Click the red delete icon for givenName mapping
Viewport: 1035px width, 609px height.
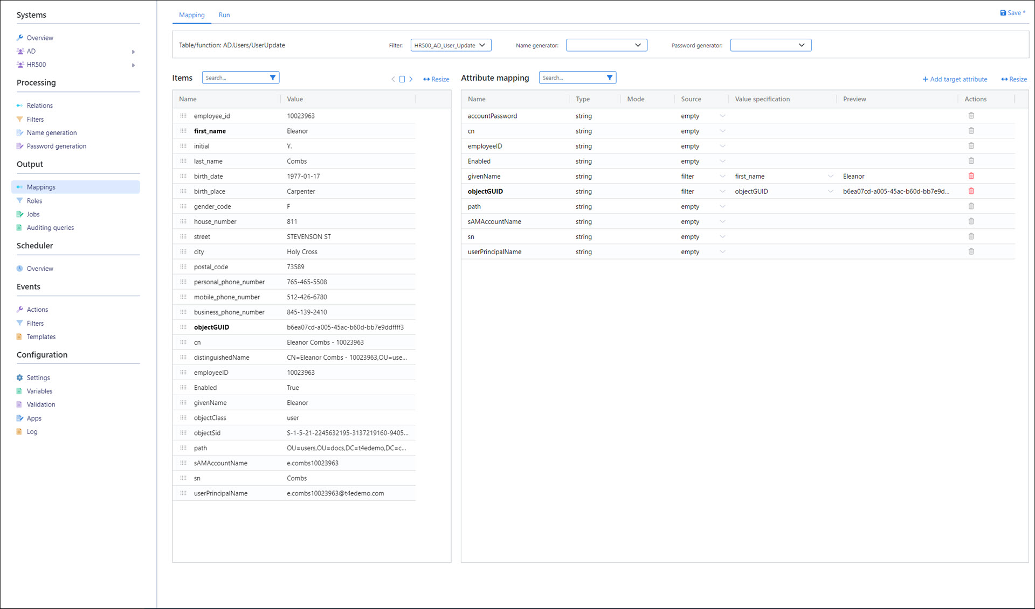(971, 176)
